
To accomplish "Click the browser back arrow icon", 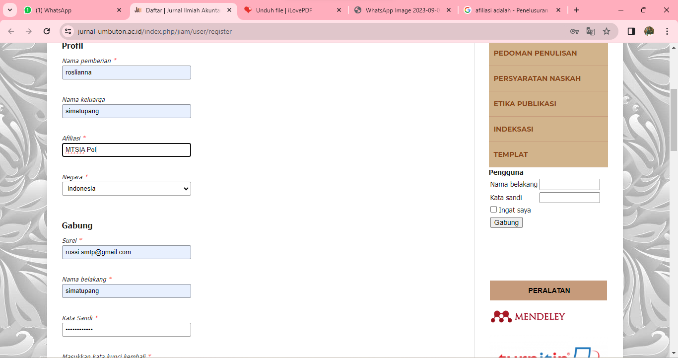I will coord(11,31).
